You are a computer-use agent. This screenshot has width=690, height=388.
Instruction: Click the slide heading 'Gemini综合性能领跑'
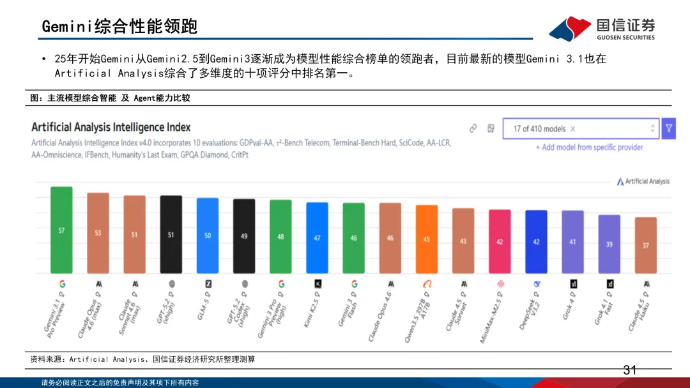click(x=119, y=26)
